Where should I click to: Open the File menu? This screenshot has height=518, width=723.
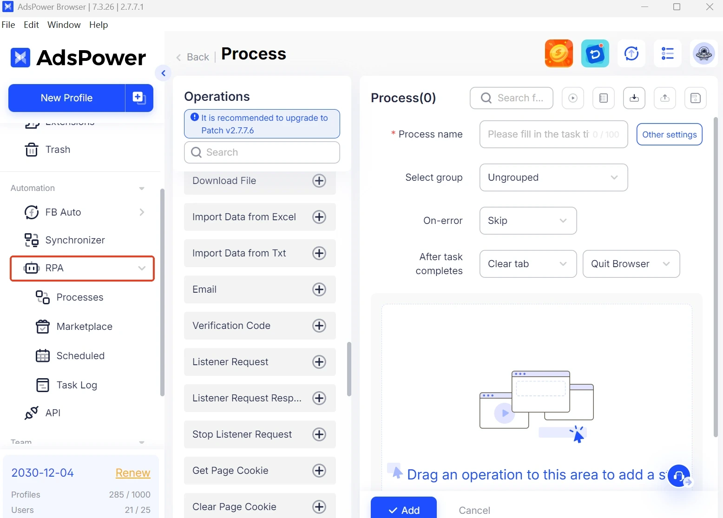click(8, 25)
